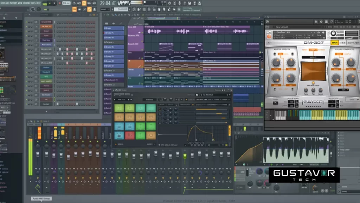The width and height of the screenshot is (360, 203).
Task: Mute the Toms channel LED
Action: tap(26, 36)
